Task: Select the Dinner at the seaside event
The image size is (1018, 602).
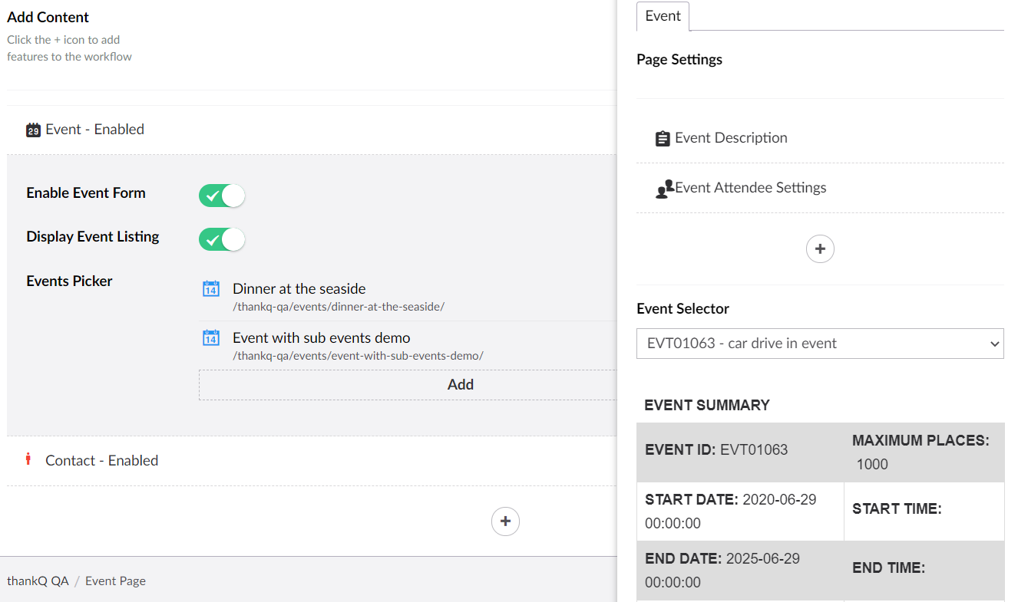Action: click(299, 289)
